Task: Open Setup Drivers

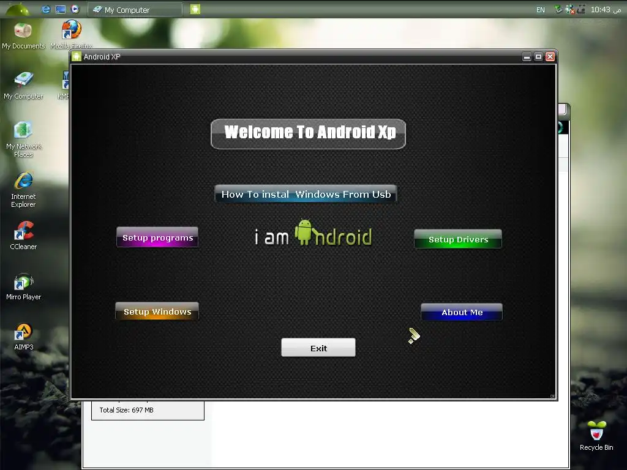Action: click(458, 239)
